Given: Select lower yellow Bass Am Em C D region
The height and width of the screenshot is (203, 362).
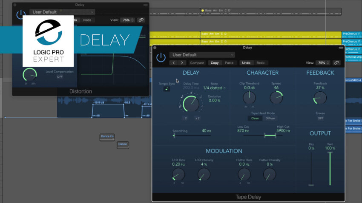Looking at the screenshot, I should pos(270,42).
